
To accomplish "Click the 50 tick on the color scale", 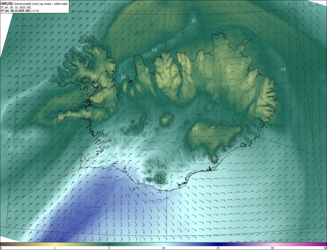I will point(325,248).
